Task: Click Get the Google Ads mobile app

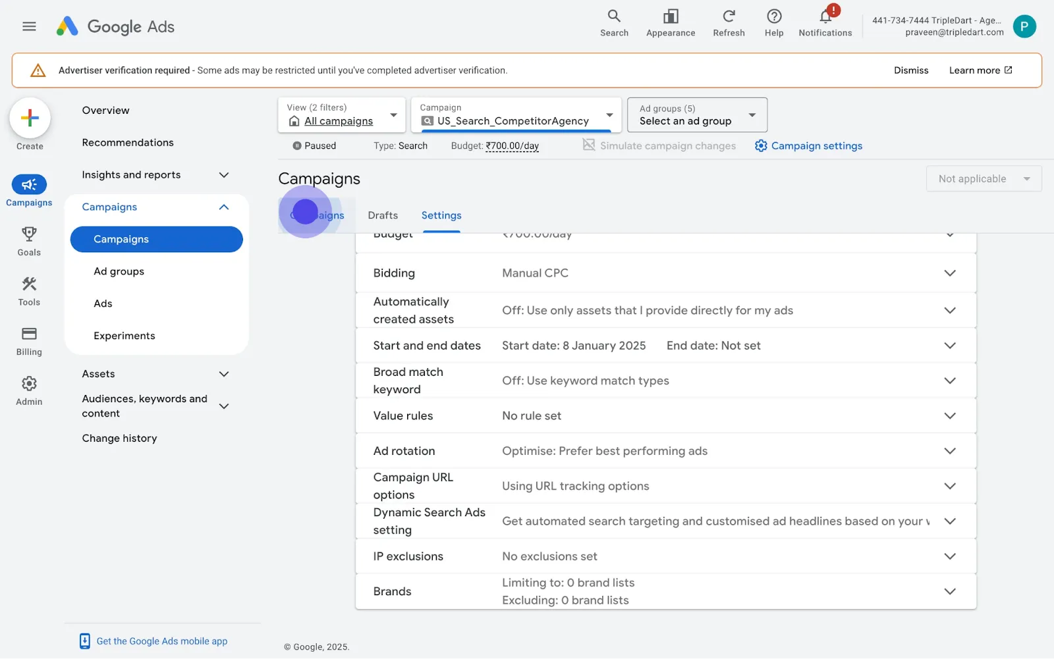Action: point(162,641)
